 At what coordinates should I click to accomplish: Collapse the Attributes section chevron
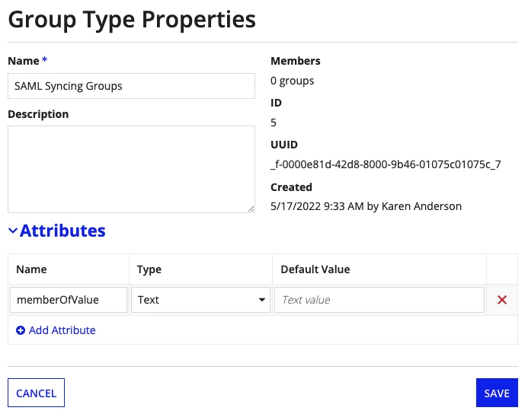tap(13, 231)
